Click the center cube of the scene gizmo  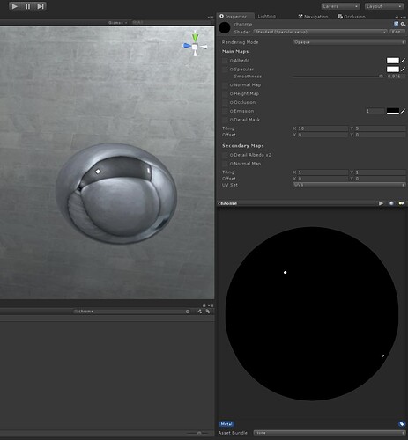[195, 47]
